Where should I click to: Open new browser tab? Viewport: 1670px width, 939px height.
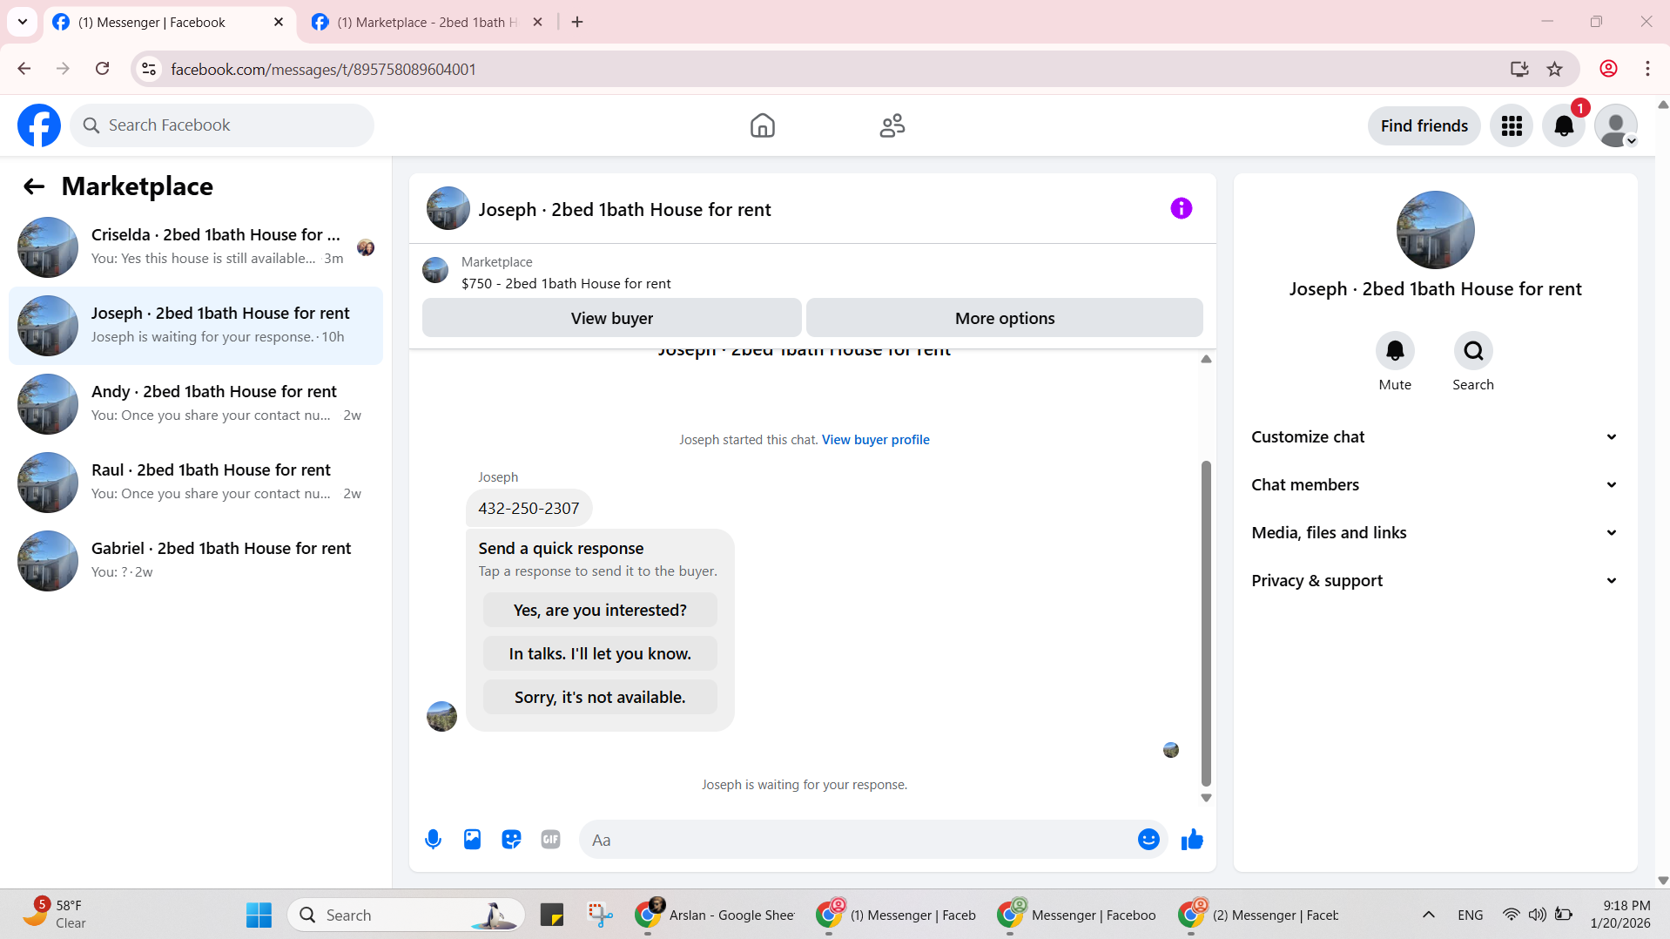point(577,22)
